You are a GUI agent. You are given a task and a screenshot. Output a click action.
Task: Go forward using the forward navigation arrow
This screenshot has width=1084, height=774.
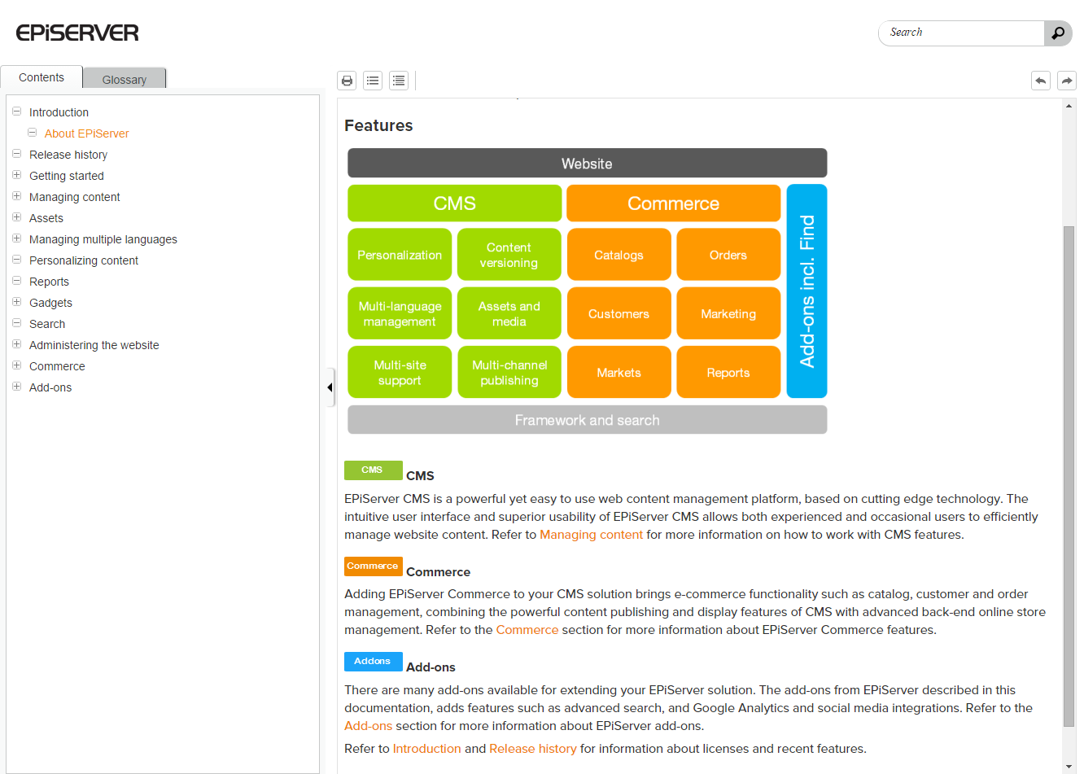(x=1066, y=80)
